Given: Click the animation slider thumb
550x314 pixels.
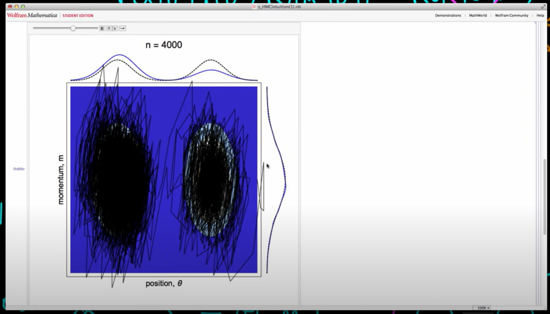Looking at the screenshot, I should pyautogui.click(x=73, y=28).
